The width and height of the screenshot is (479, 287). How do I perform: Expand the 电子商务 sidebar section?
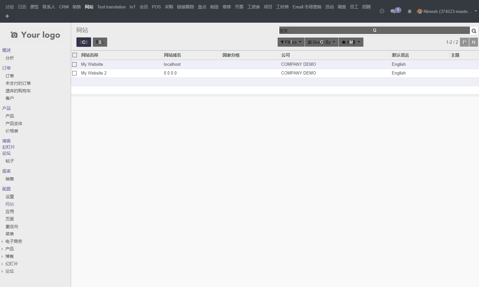coord(14,241)
